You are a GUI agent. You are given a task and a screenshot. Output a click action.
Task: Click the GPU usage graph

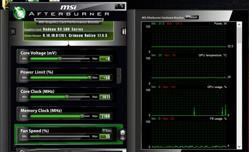[189, 103]
